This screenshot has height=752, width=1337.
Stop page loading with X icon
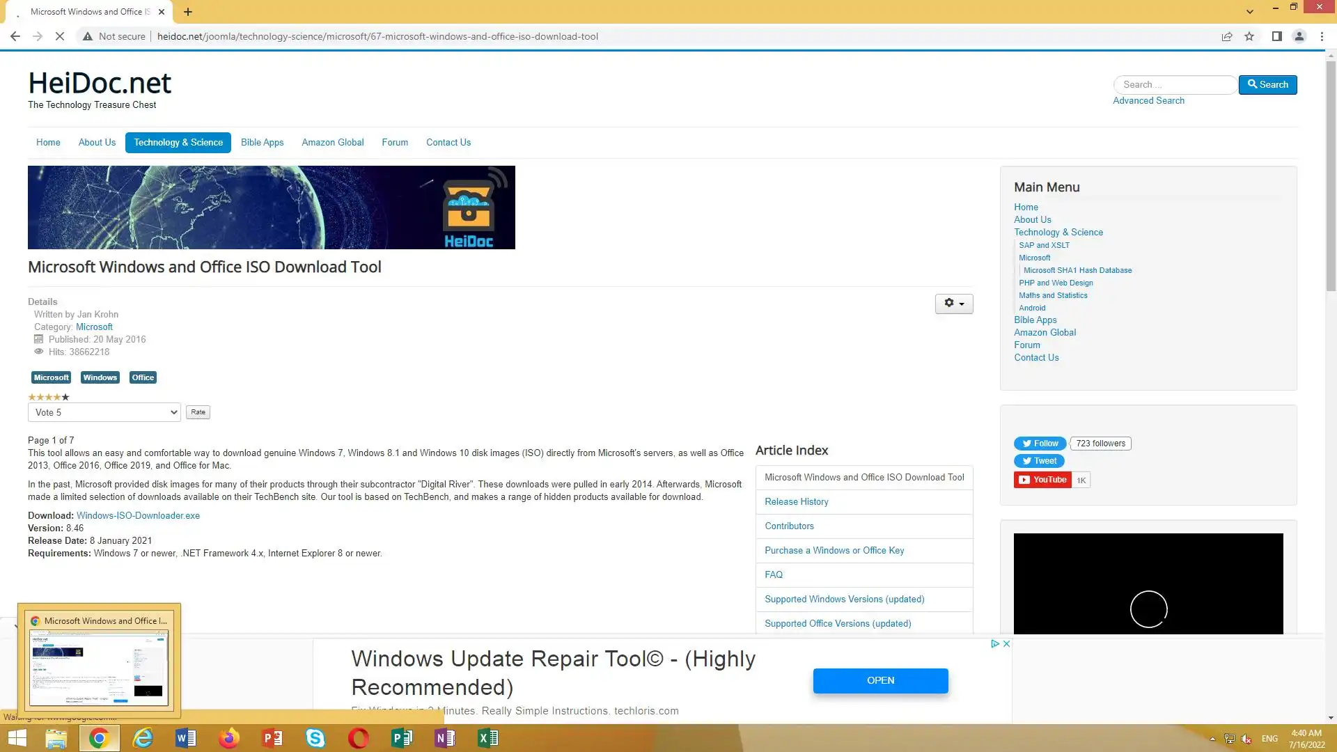pyautogui.click(x=60, y=36)
